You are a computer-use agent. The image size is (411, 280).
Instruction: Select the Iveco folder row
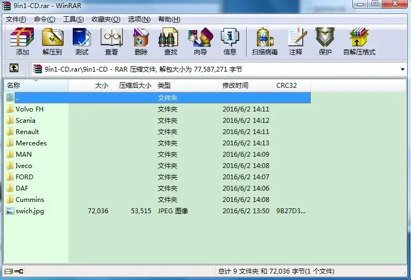157,165
